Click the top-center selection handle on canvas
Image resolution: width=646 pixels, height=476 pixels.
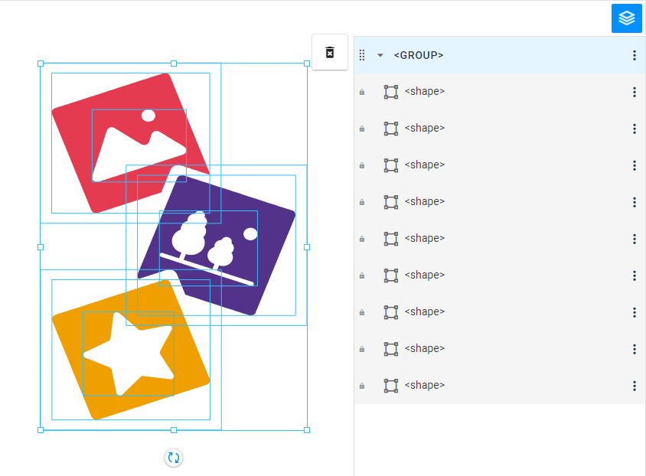tap(174, 64)
